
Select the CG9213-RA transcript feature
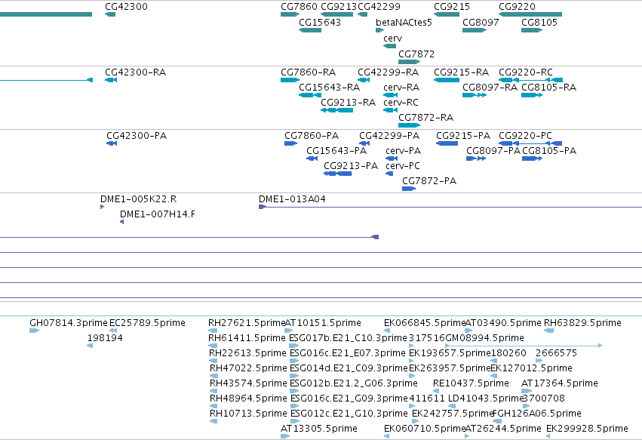point(336,110)
